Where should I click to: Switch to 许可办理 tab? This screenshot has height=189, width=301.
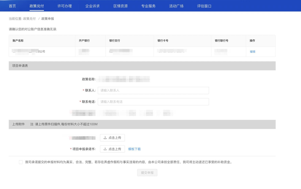coord(65,6)
